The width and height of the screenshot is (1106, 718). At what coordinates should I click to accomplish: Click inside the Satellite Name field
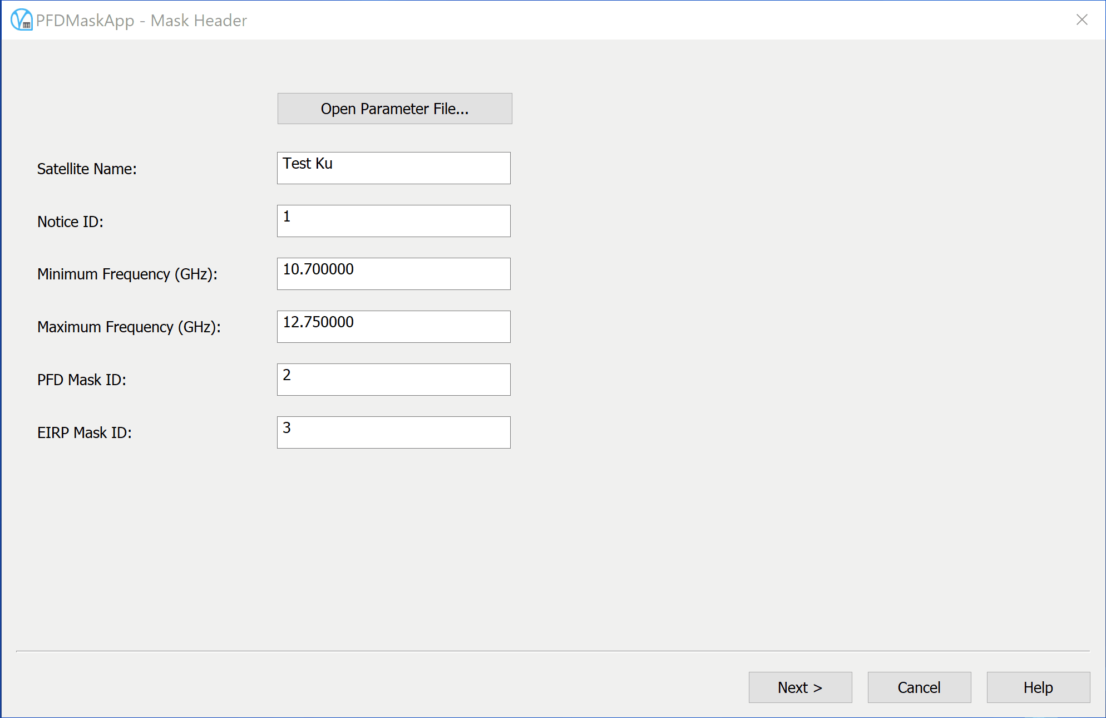[x=394, y=169]
